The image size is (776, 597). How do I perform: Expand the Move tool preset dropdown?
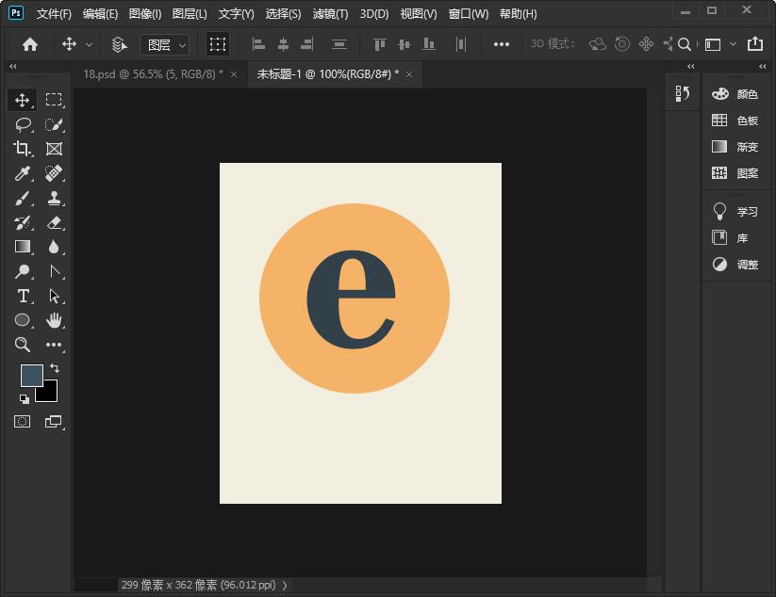pyautogui.click(x=90, y=44)
